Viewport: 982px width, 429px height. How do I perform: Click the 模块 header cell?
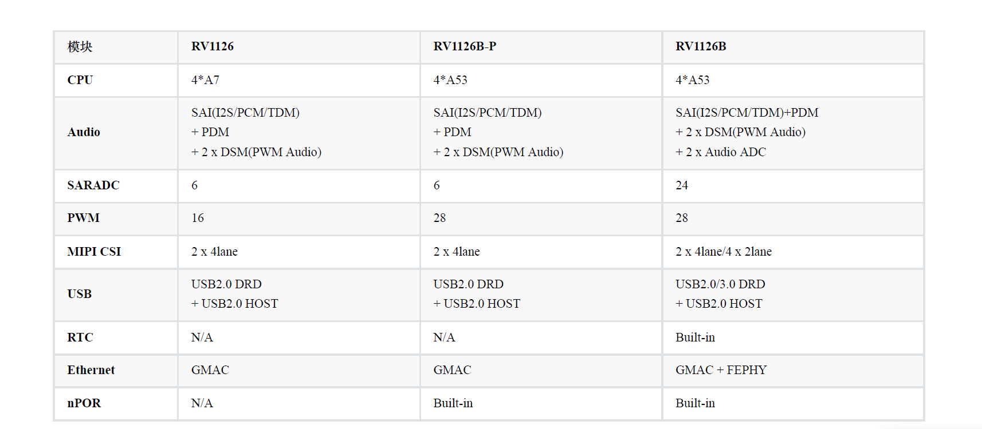tap(80, 47)
